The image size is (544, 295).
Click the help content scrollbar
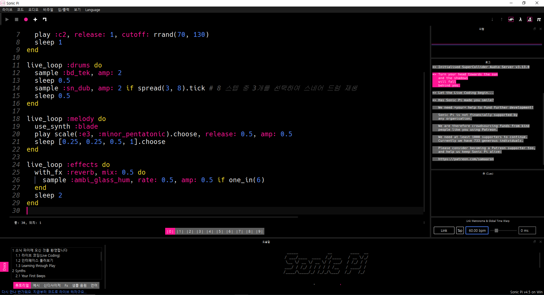coord(539,260)
